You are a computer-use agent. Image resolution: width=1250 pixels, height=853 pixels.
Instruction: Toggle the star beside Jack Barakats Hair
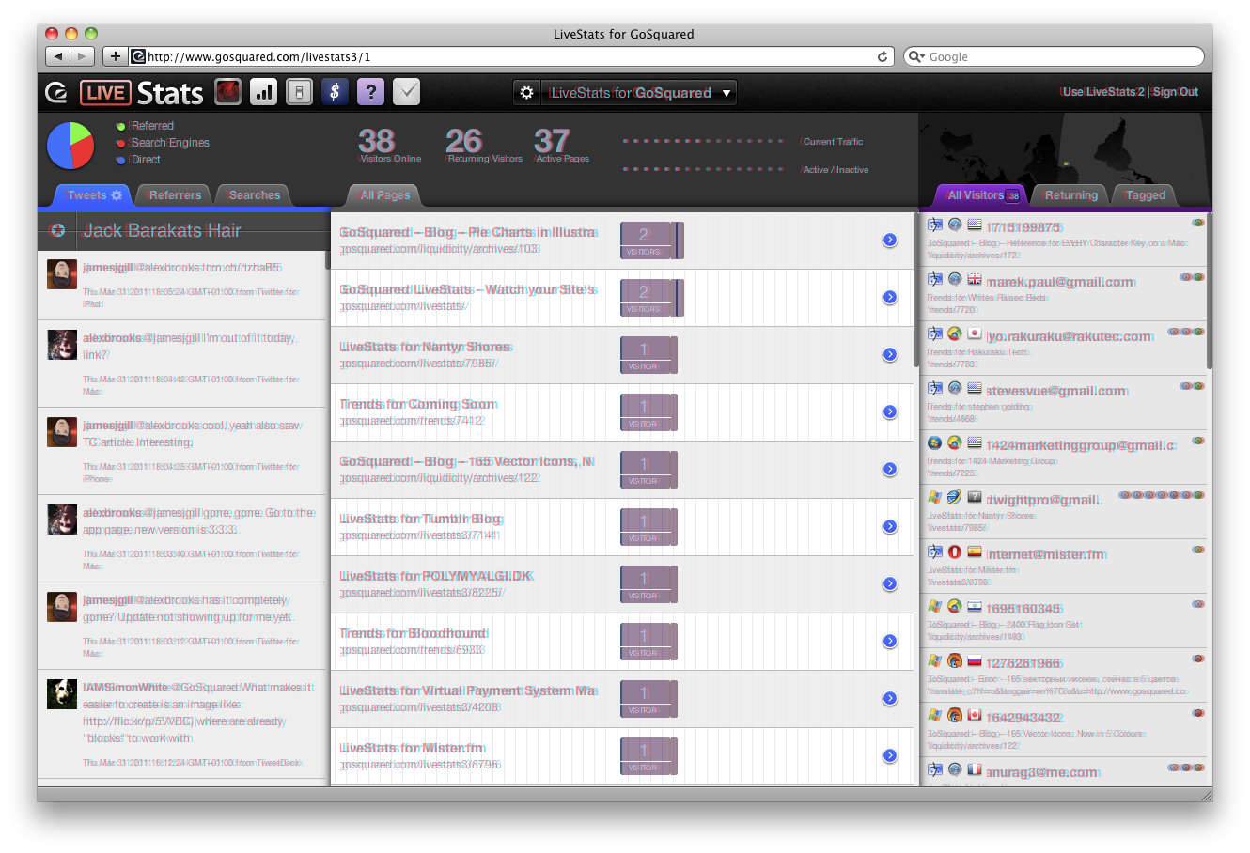[57, 230]
